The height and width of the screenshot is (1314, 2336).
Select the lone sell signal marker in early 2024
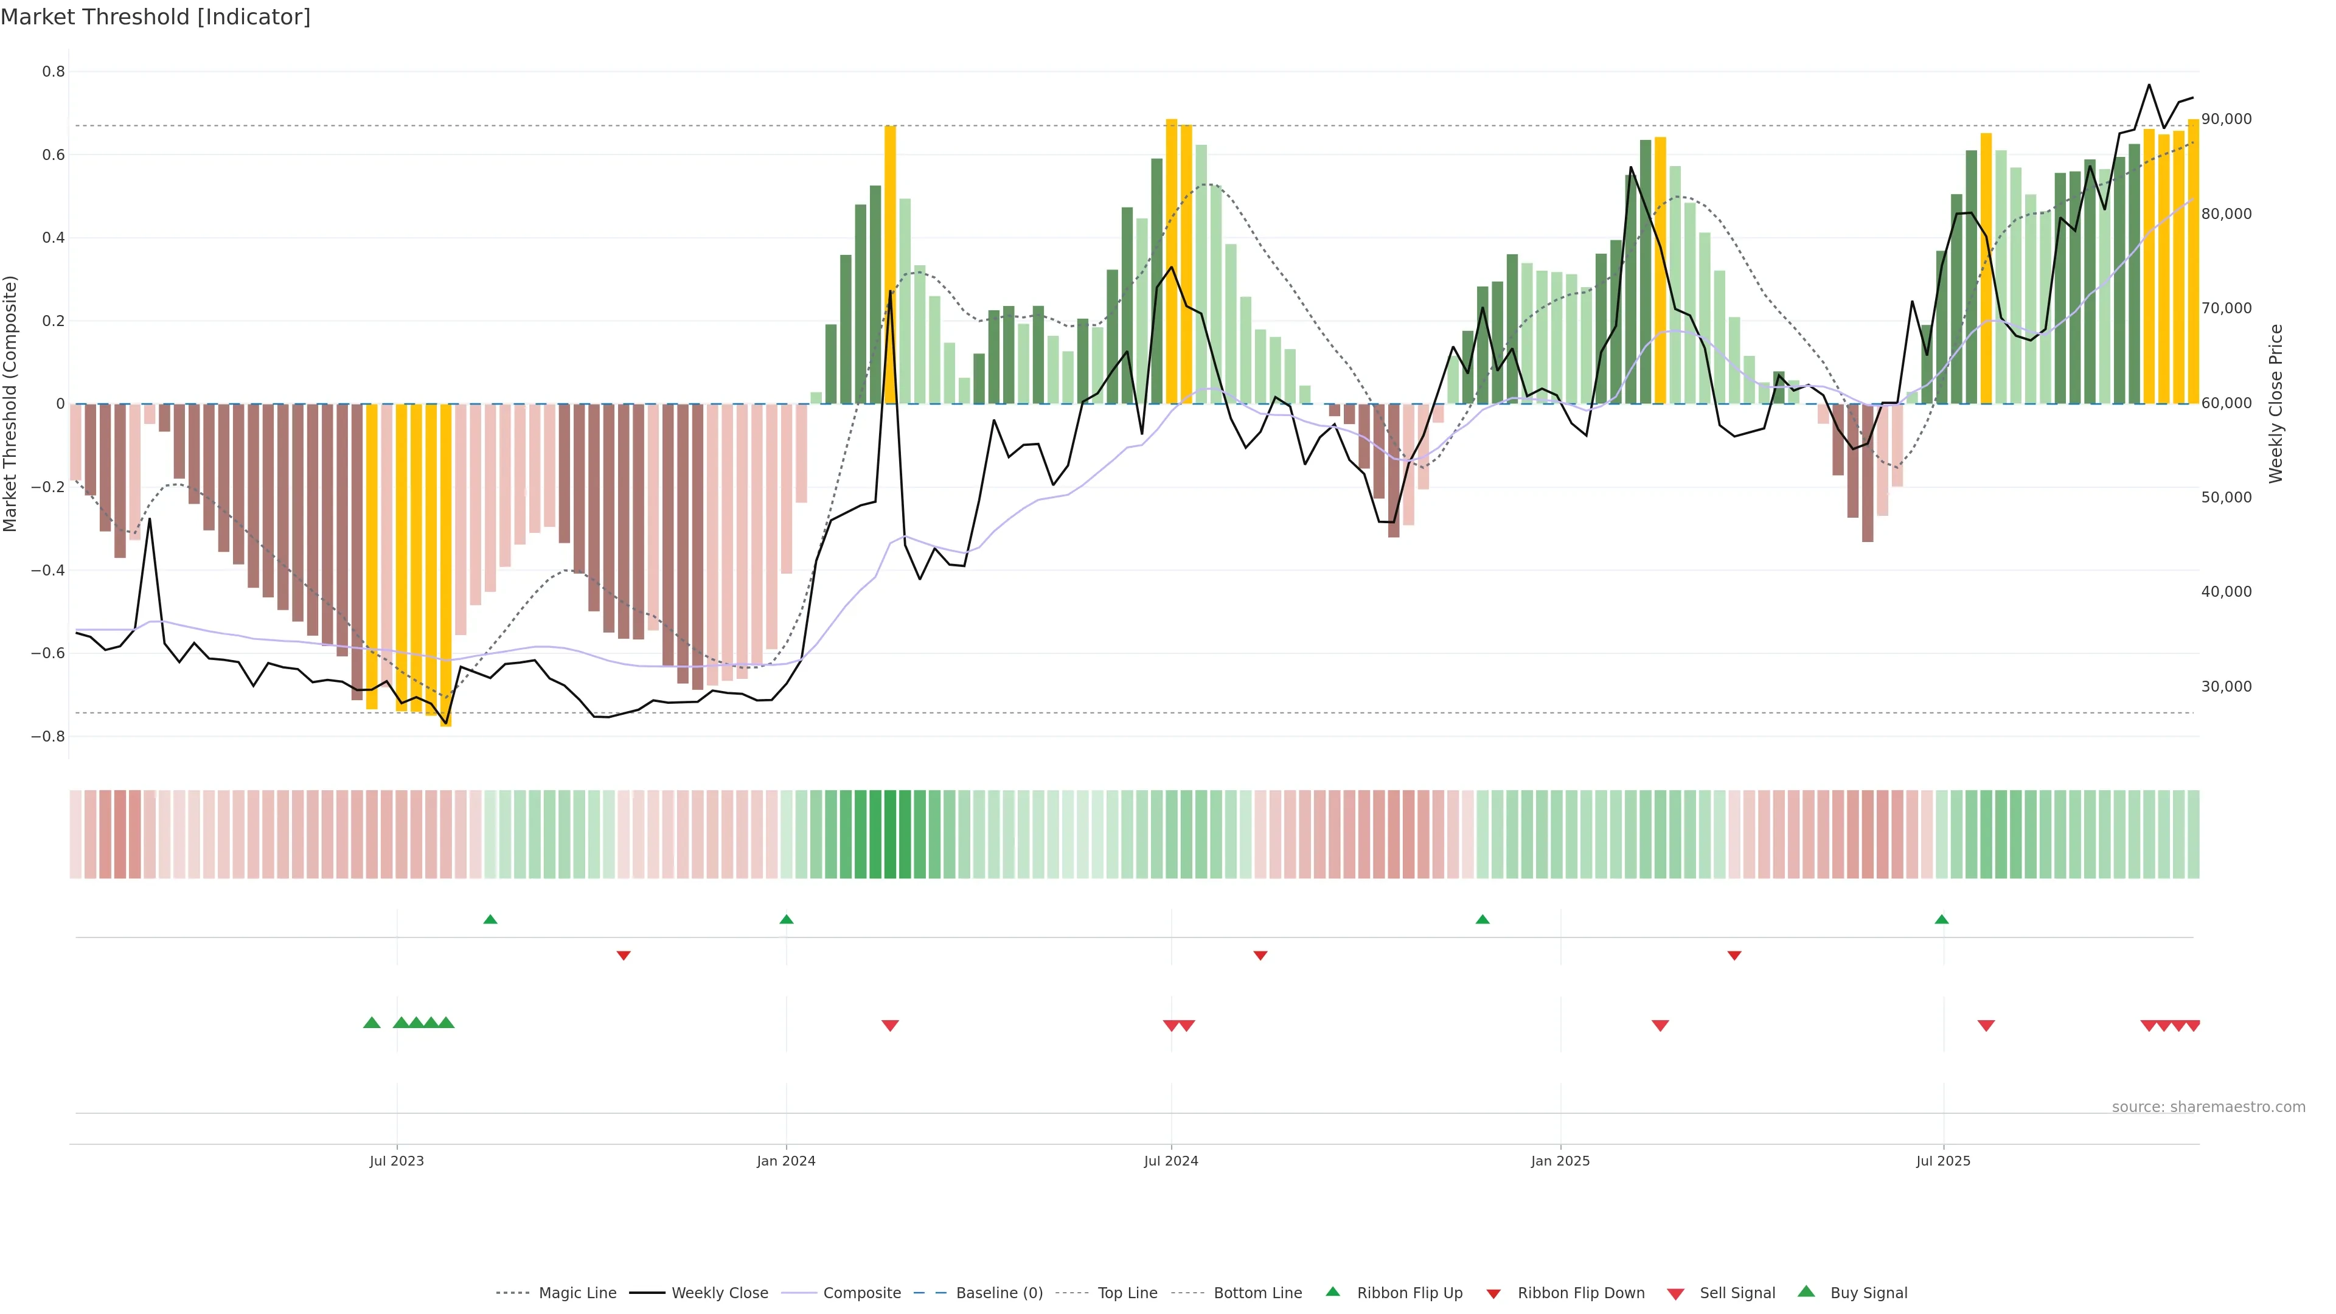point(889,1026)
